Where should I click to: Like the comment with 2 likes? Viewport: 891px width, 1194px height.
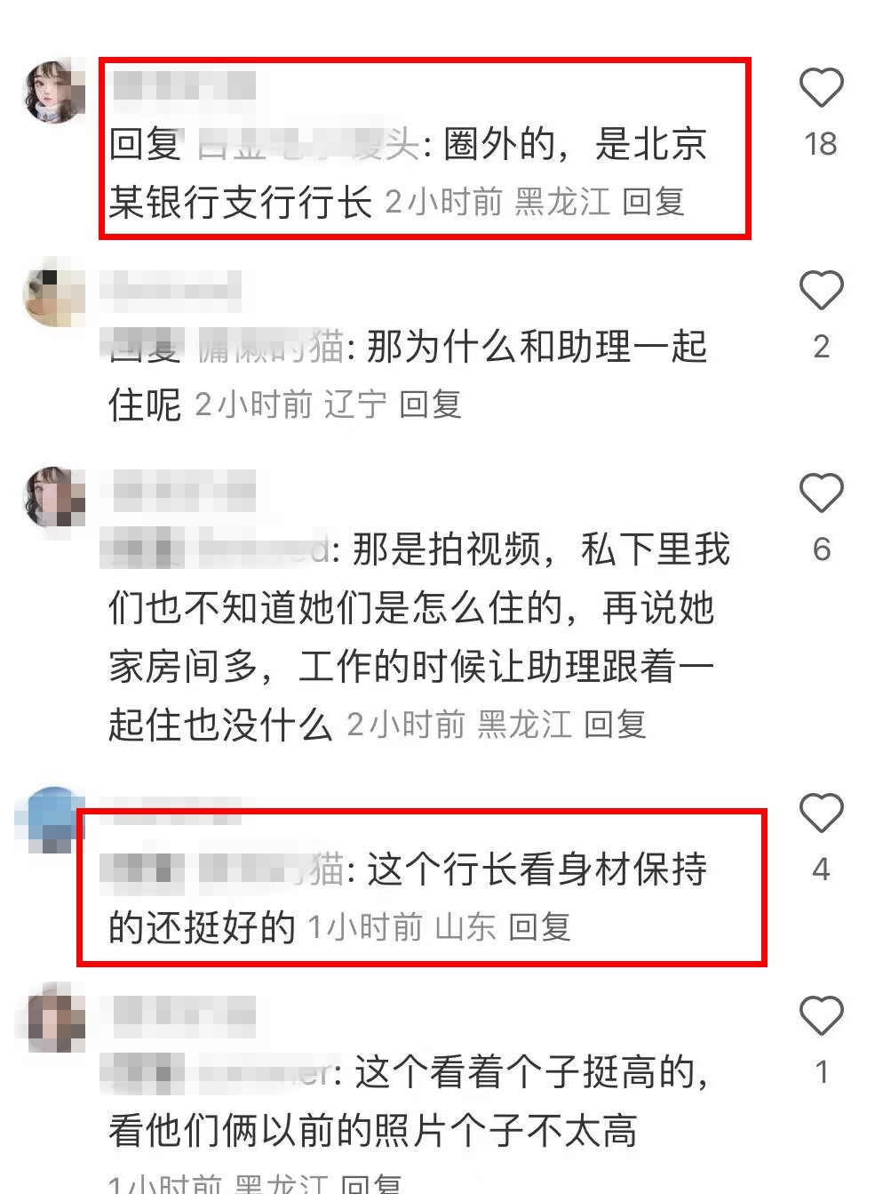[821, 291]
